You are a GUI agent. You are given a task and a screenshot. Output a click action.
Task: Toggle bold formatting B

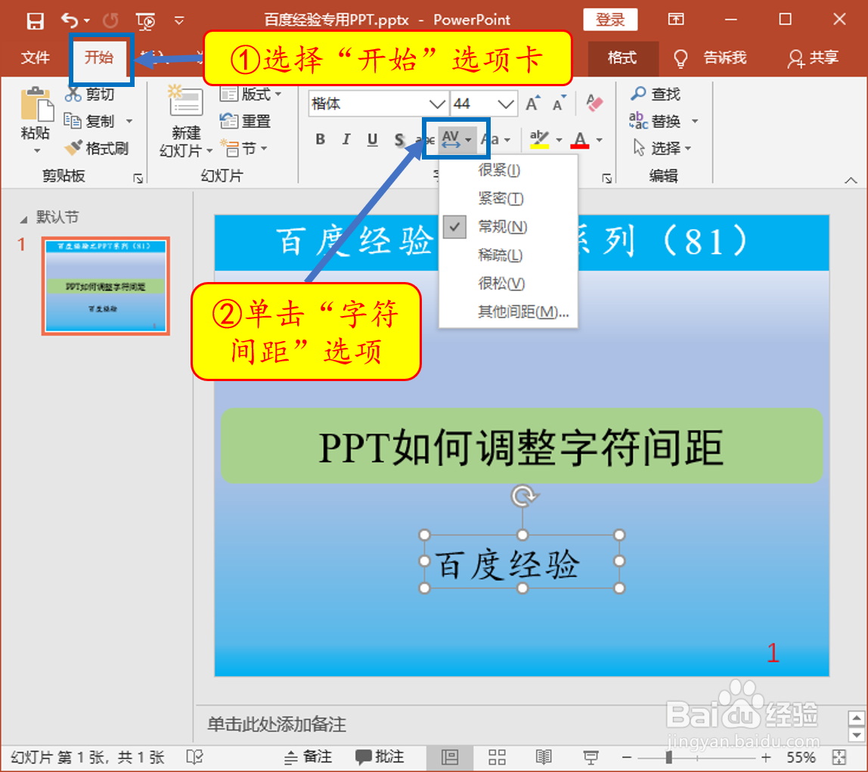coord(320,139)
